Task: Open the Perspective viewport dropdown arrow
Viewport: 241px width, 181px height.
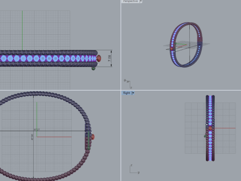Action: [141, 2]
